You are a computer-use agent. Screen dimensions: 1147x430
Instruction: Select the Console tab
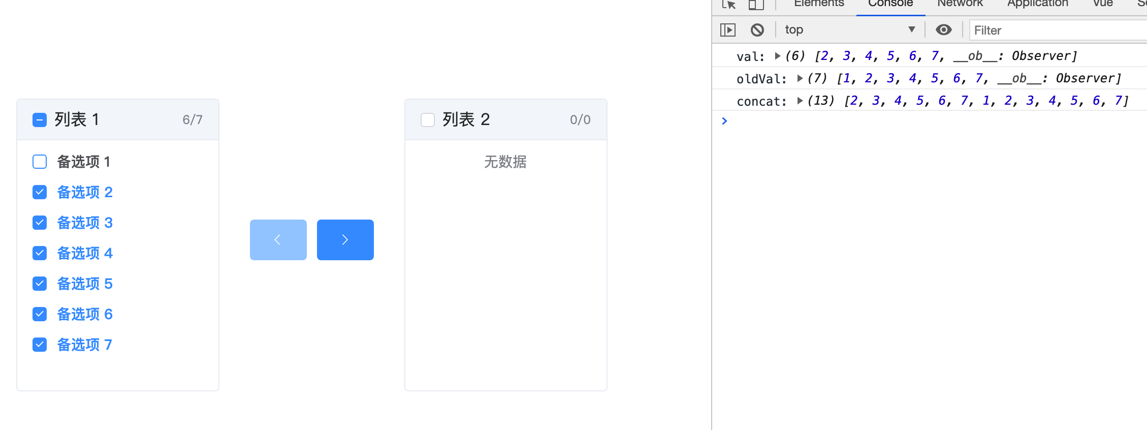(890, 4)
